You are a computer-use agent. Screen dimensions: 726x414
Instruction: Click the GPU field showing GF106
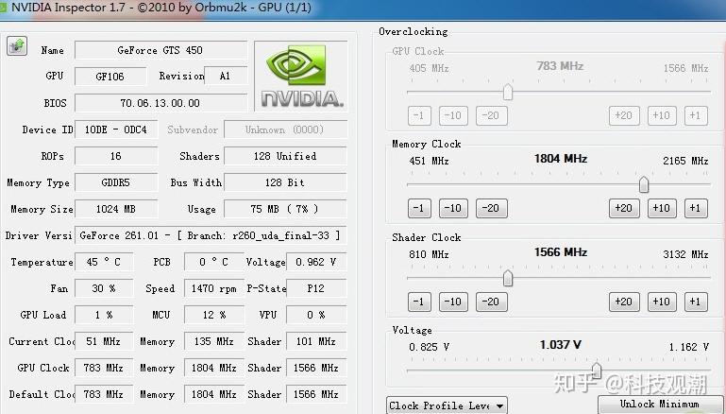110,77
